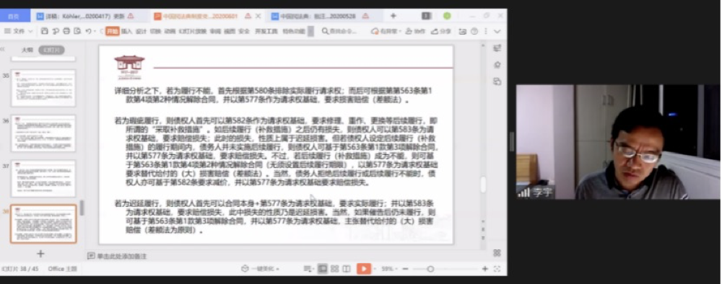Expand the ribbon collapse chevron at top right

click(497, 31)
